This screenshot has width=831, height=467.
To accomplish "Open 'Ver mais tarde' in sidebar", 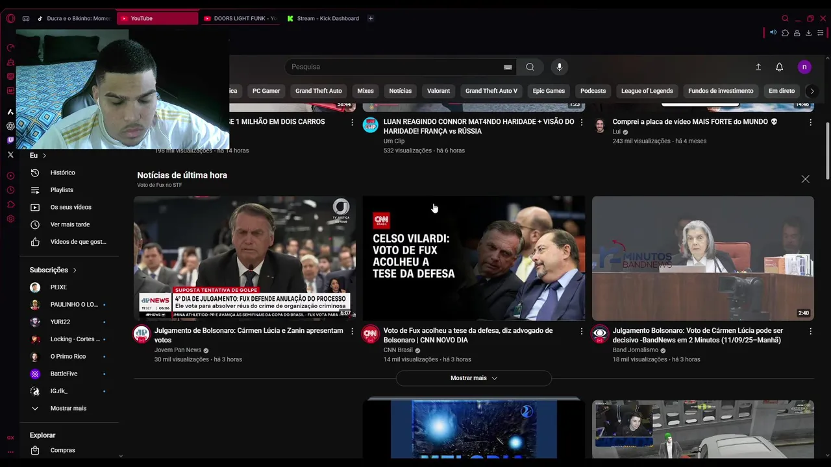I will 69,224.
